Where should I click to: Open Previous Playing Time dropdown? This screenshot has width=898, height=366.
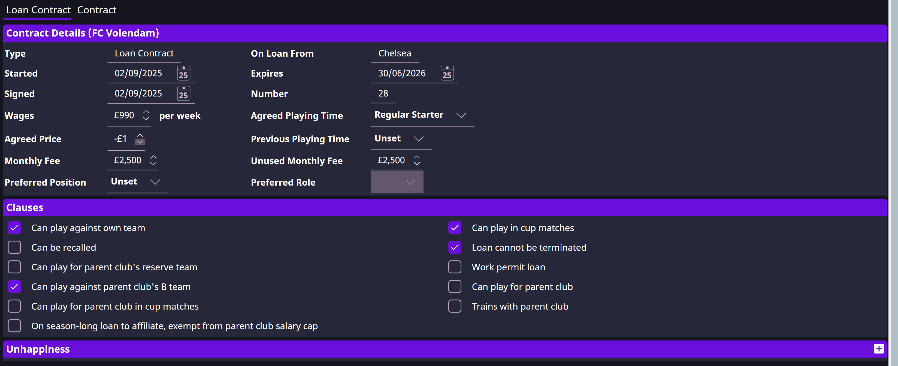401,139
